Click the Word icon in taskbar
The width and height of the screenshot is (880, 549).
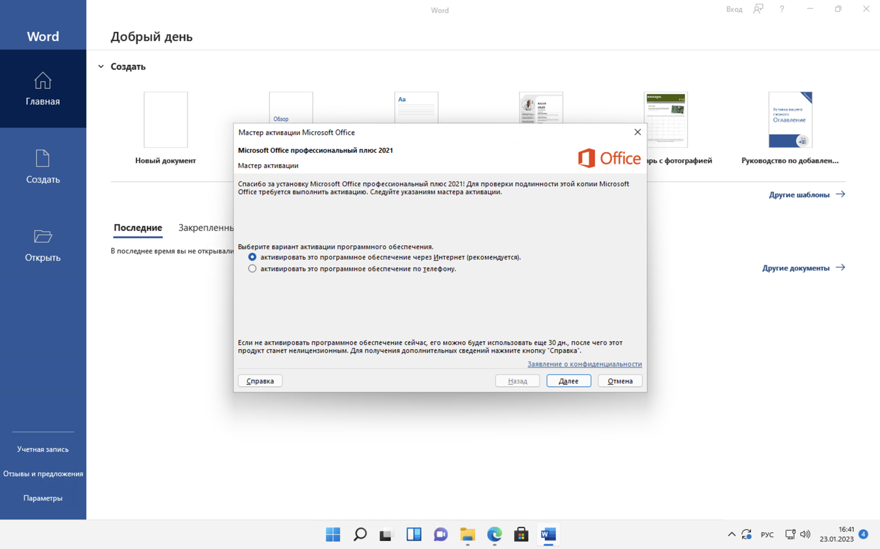pos(548,534)
